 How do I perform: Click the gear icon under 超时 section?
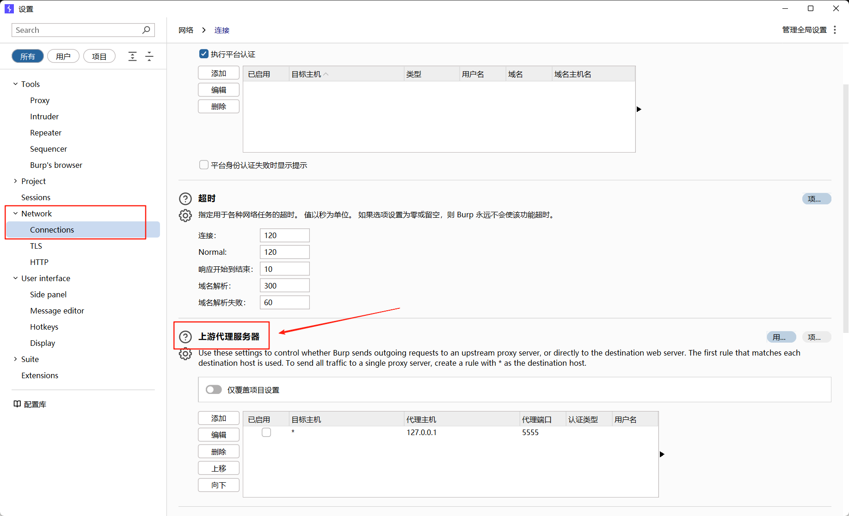tap(185, 215)
